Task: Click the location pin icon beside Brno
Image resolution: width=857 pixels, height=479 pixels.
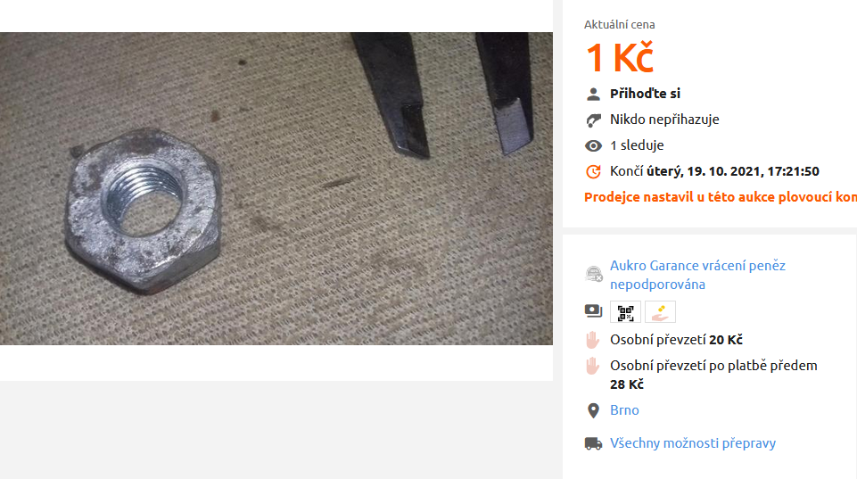Action: [x=593, y=410]
